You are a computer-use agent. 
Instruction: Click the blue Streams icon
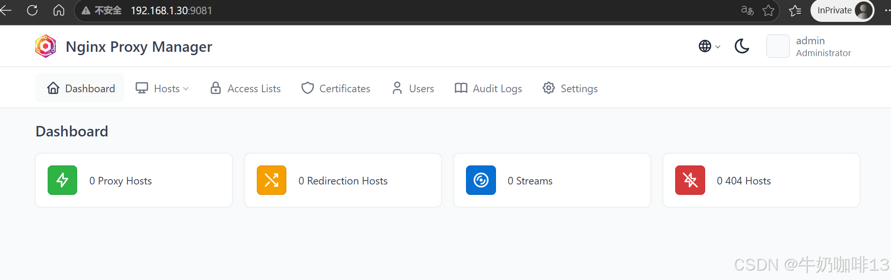tap(481, 180)
